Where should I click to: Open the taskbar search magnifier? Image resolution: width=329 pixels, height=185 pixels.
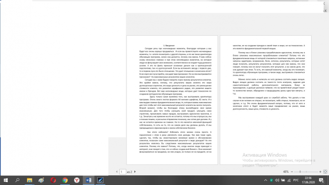point(17,180)
